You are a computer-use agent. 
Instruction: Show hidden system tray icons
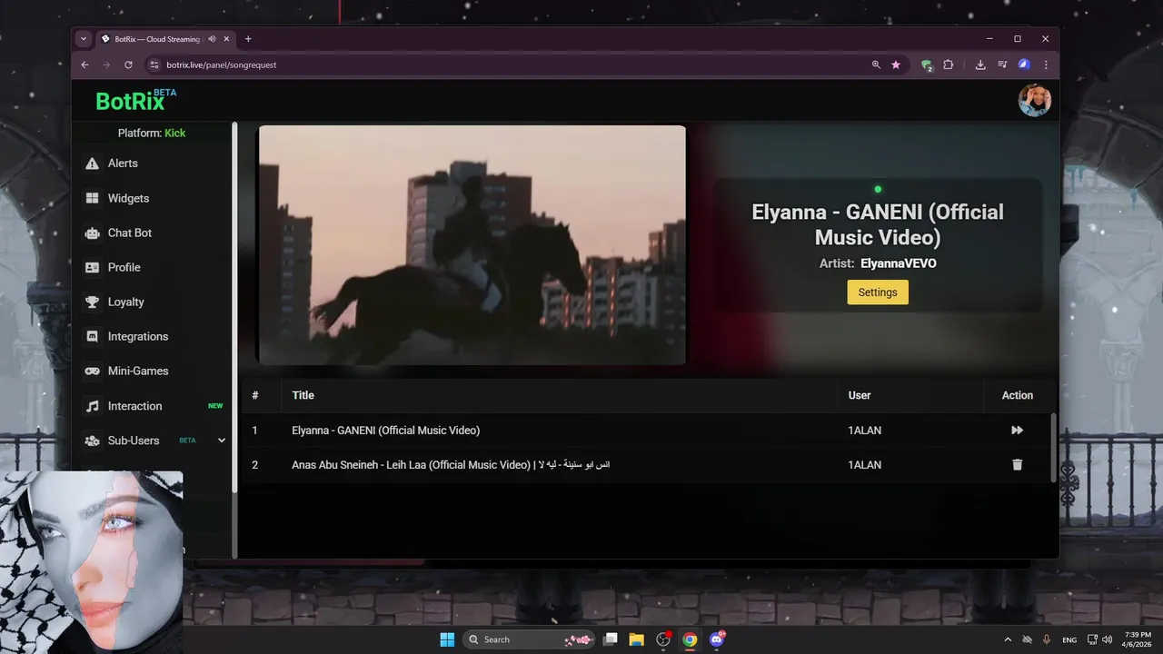[1007, 639]
